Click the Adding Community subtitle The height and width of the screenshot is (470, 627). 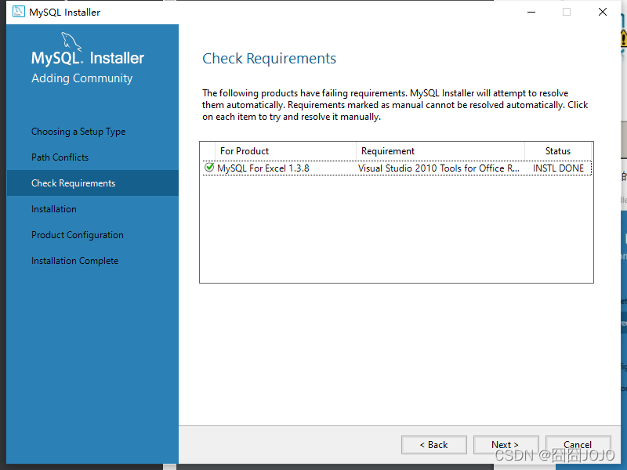(x=82, y=78)
